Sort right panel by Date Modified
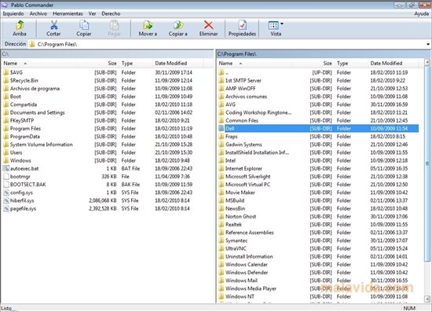The width and height of the screenshot is (432, 312). [394, 64]
